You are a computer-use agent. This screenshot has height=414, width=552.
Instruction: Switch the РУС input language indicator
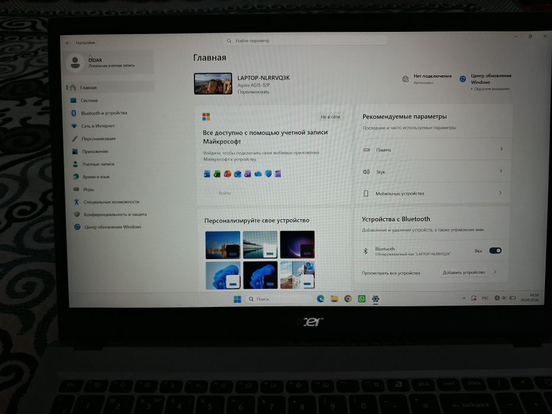(485, 299)
